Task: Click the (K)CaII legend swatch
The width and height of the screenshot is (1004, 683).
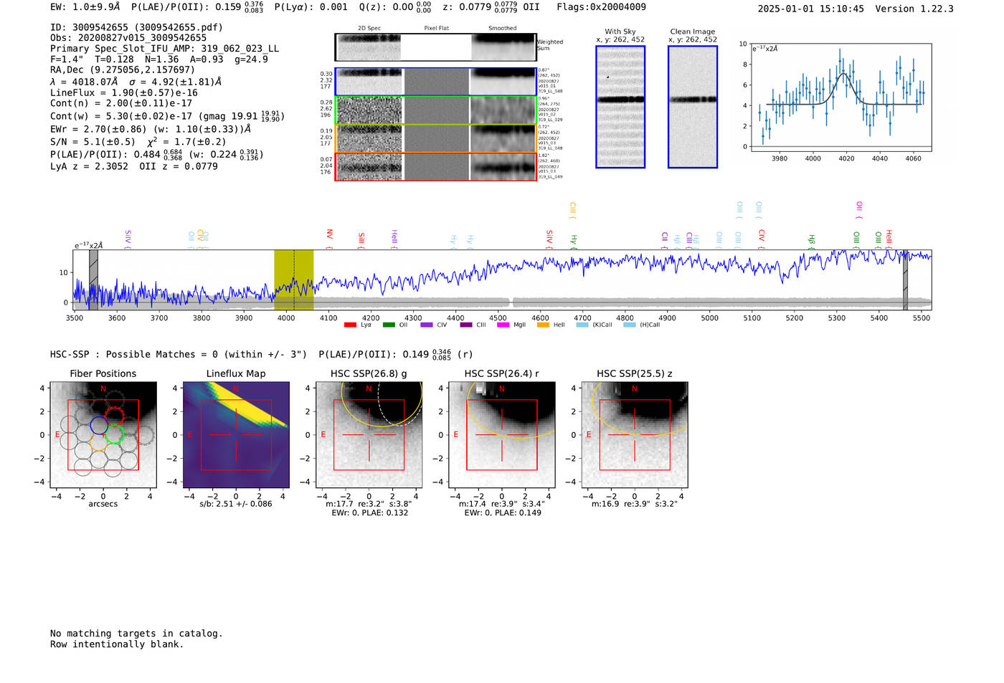Action: click(582, 325)
